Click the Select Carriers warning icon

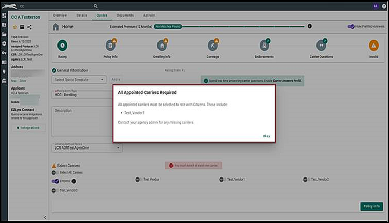pyautogui.click(x=54, y=166)
